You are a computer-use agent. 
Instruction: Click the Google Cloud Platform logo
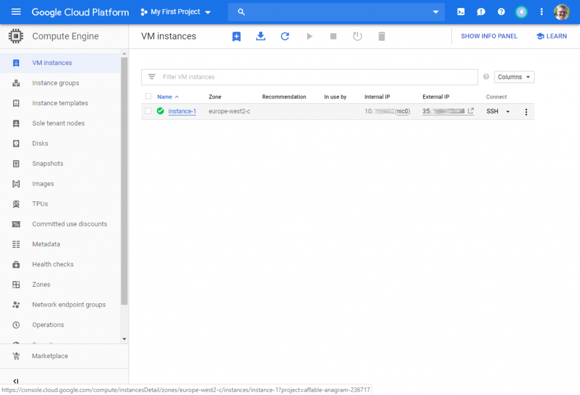80,12
